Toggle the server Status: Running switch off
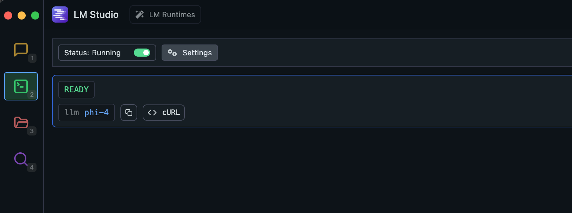572x213 pixels. (x=142, y=53)
